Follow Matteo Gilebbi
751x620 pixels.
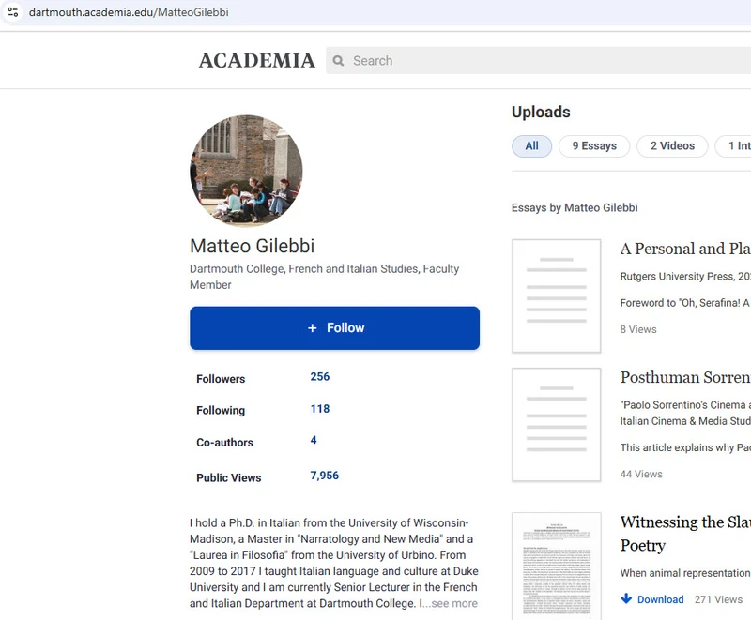pos(335,328)
